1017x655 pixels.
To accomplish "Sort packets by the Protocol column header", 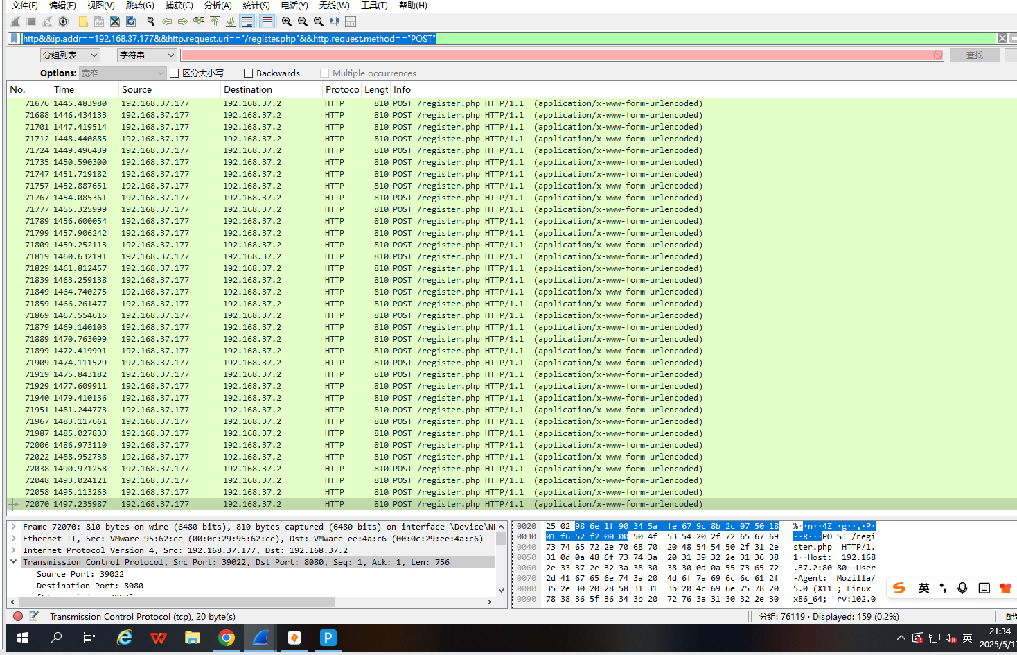I will click(342, 89).
